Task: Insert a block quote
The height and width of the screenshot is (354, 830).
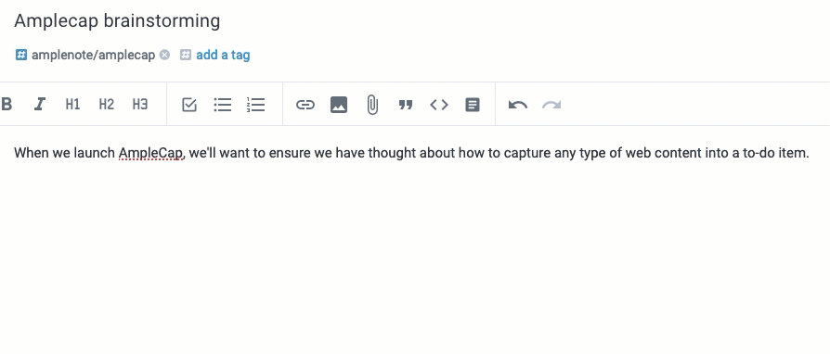Action: point(406,105)
